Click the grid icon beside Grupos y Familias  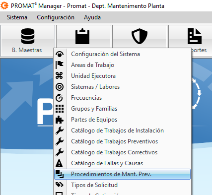point(60,109)
